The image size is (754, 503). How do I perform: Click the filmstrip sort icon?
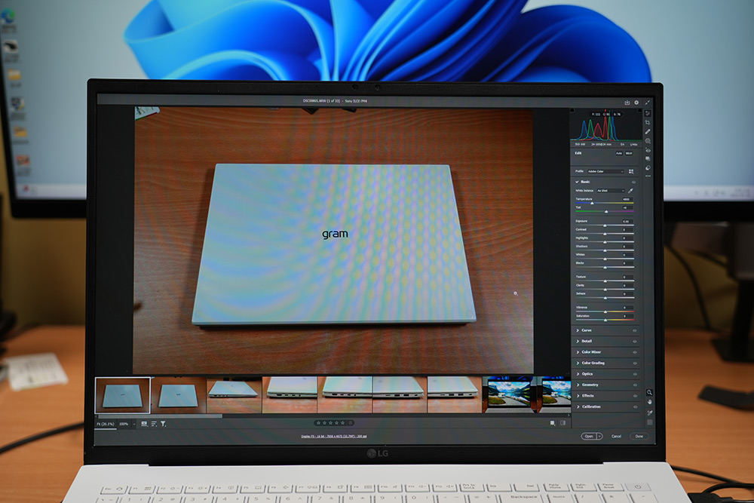[154, 424]
